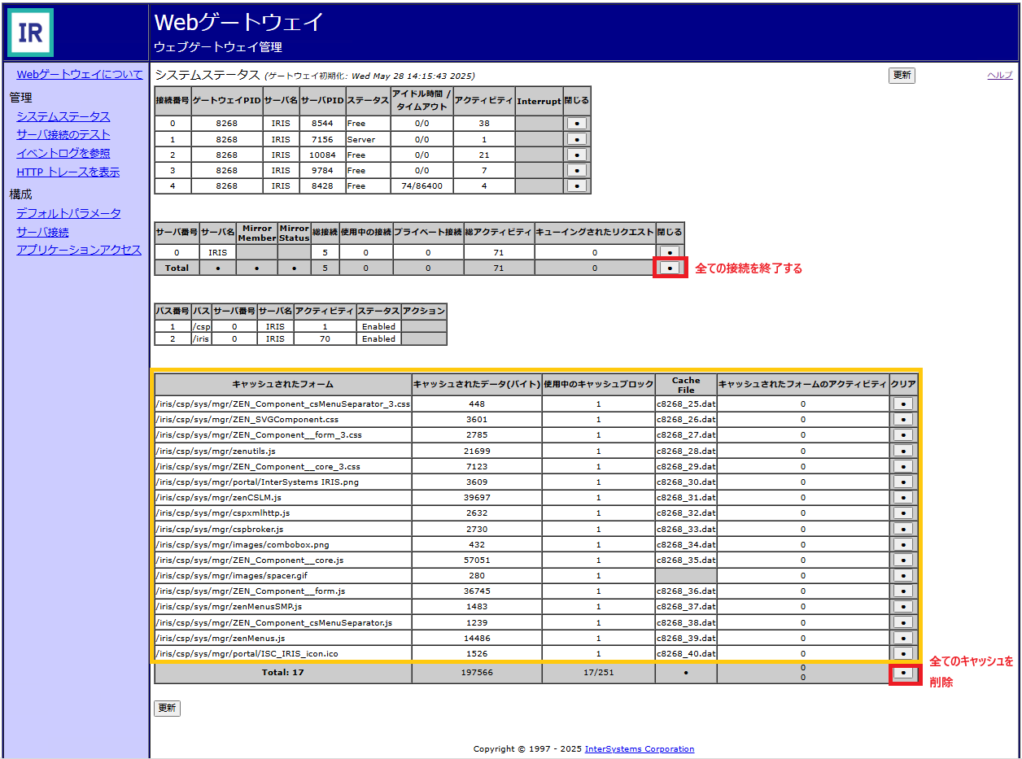Clear cache for zenutils.js form
The height and width of the screenshot is (759, 1022).
click(903, 451)
